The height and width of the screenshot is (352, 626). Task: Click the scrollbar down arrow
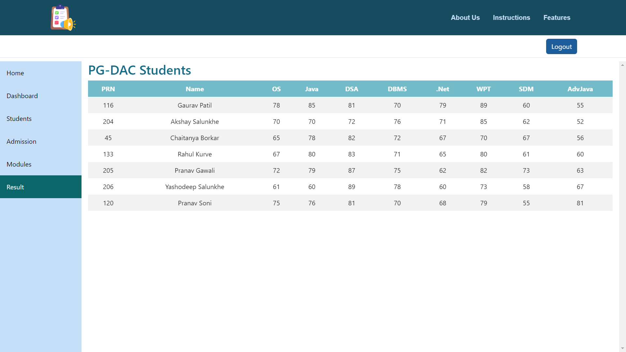click(x=622, y=348)
